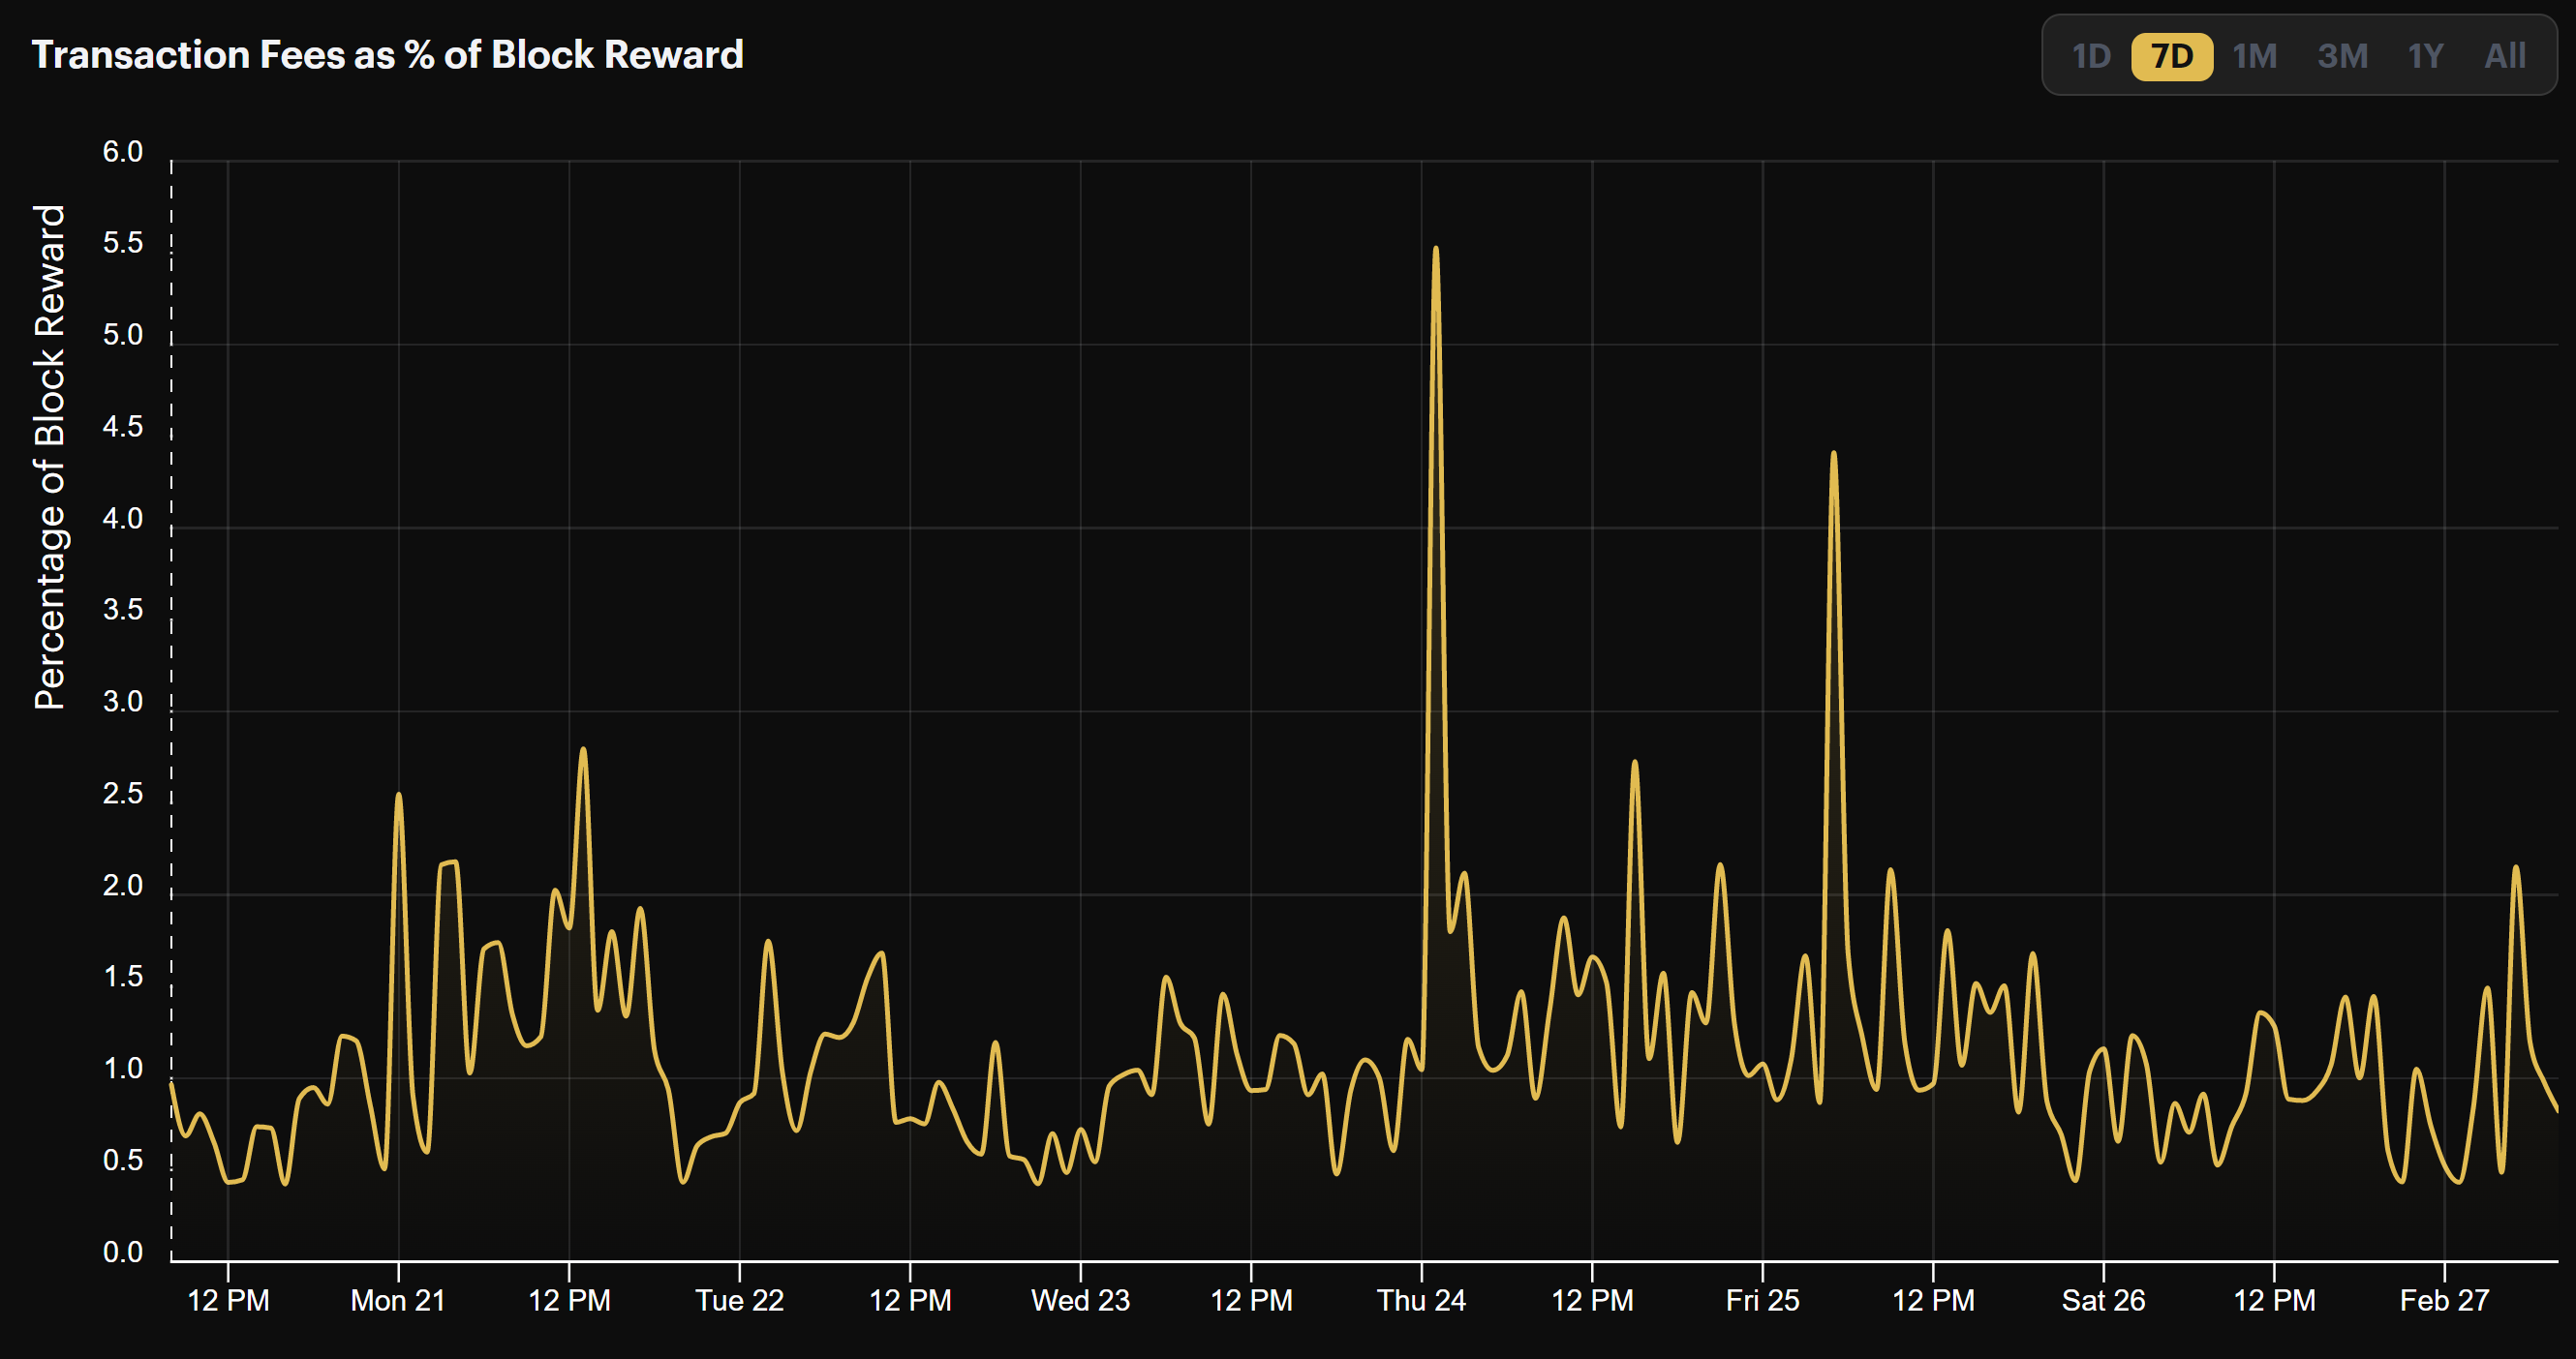Image resolution: width=2576 pixels, height=1359 pixels.
Task: Click the time range selector group background
Action: (x=2300, y=57)
